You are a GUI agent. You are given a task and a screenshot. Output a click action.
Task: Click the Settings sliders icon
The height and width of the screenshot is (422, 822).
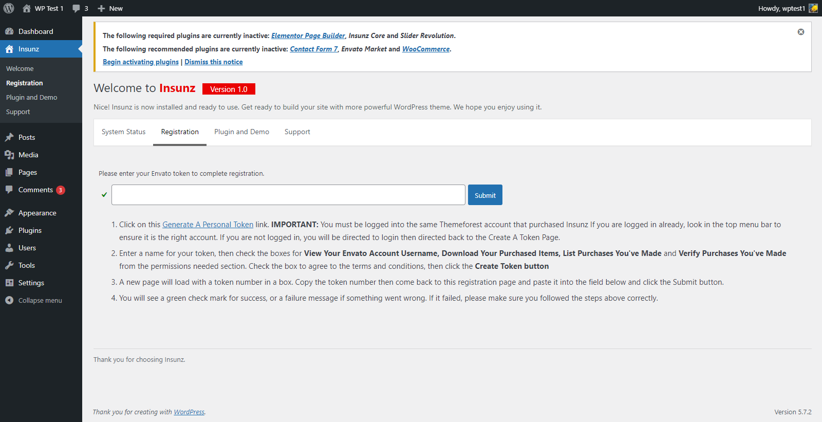(x=9, y=283)
